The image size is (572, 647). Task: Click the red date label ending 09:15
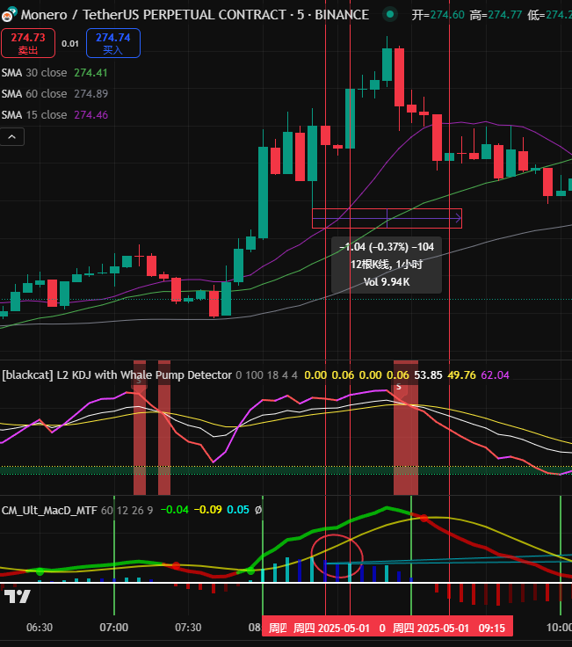click(450, 628)
